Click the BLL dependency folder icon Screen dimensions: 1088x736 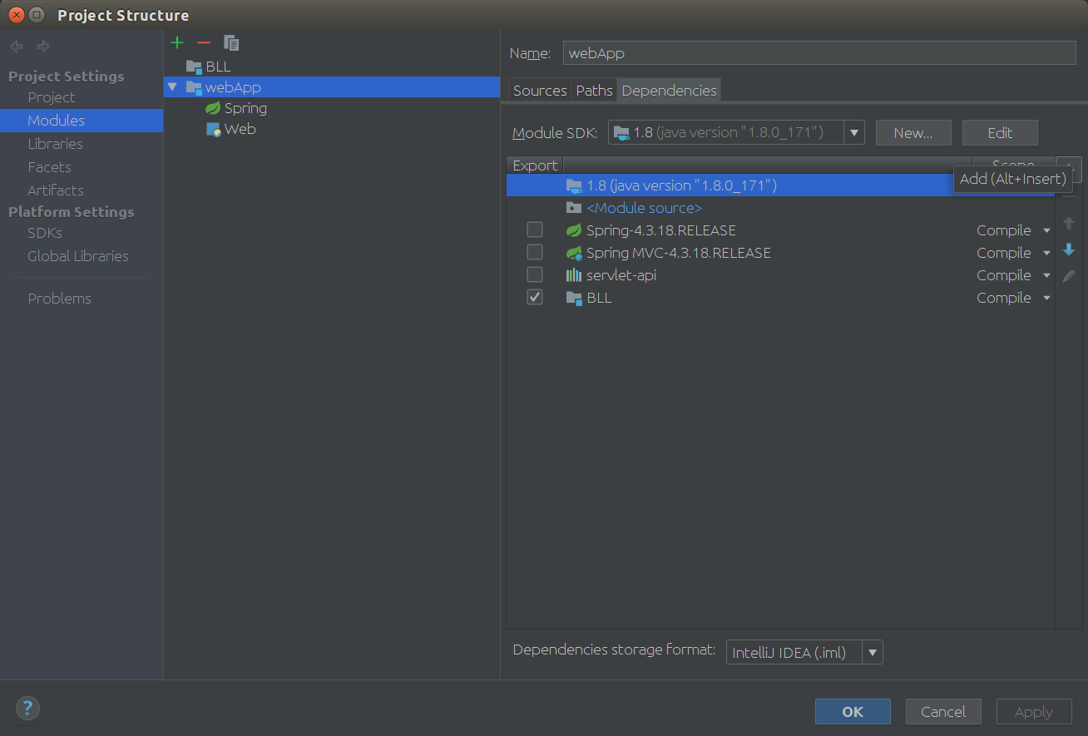click(x=574, y=298)
